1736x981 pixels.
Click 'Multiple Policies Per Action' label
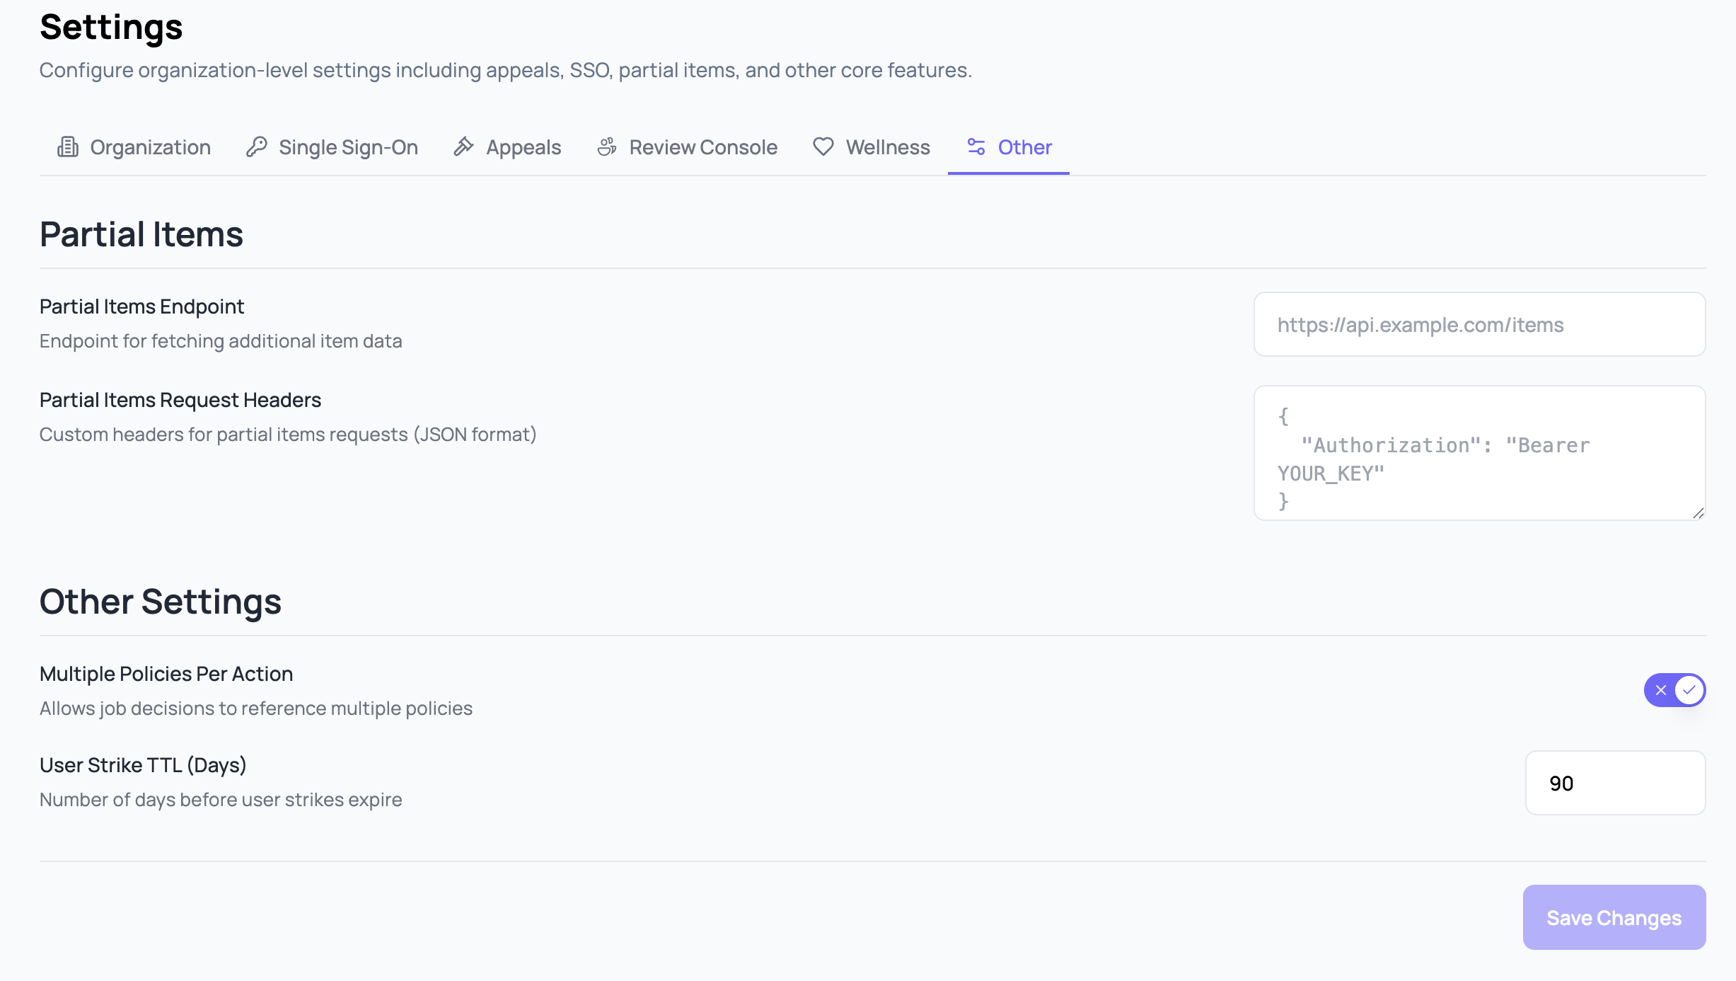click(x=166, y=674)
